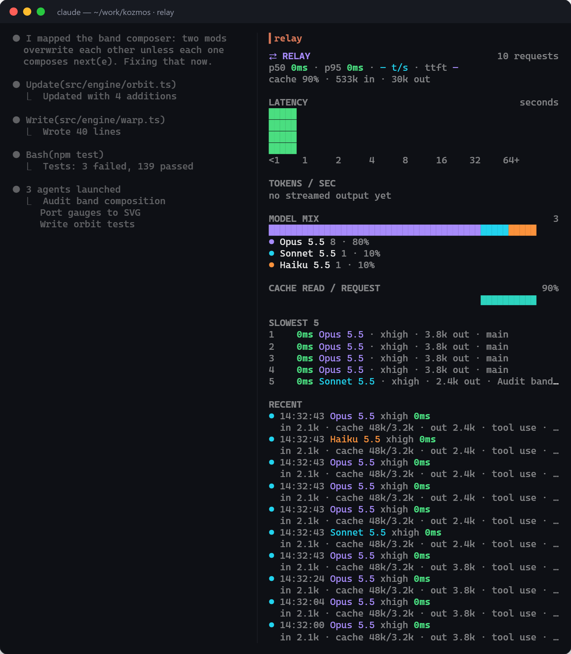Click bullet beside Update(src/engine/orbit.ts)
Viewport: 571px width, 654px height.
(x=16, y=84)
